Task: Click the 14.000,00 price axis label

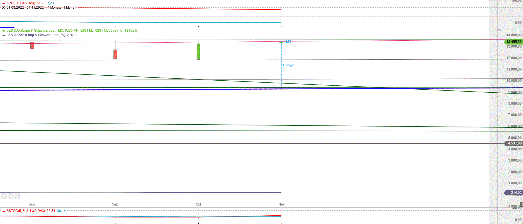Action: click(514, 35)
